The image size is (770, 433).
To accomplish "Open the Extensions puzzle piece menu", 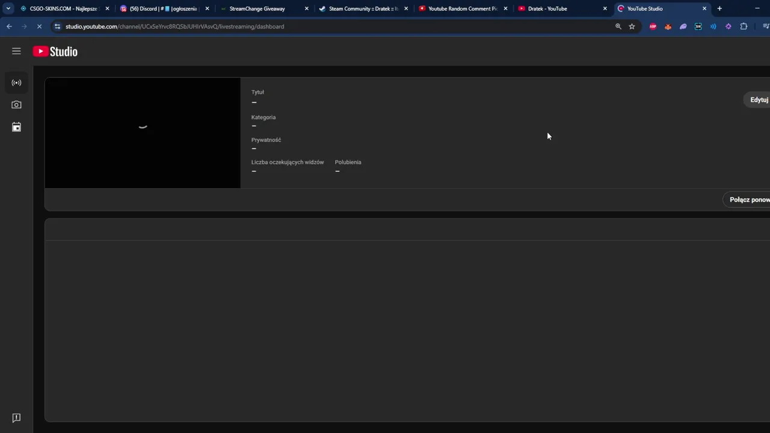I will click(x=744, y=26).
